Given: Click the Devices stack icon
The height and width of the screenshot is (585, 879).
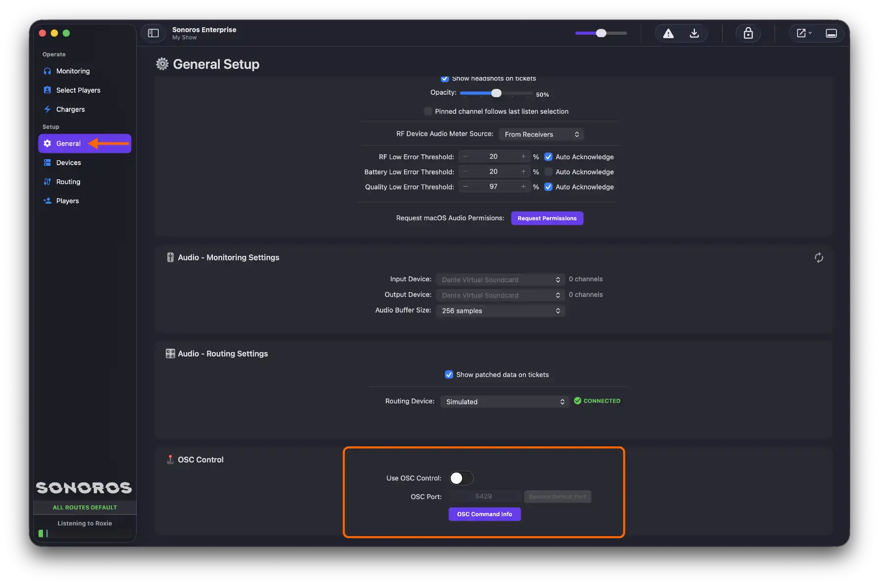Looking at the screenshot, I should coord(47,163).
